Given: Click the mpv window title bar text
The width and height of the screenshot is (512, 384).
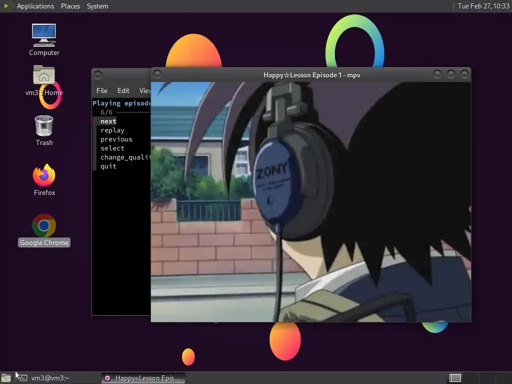Looking at the screenshot, I should [x=312, y=75].
